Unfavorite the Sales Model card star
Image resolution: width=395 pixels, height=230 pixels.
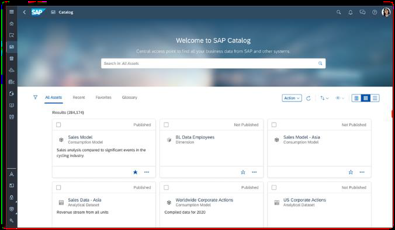point(136,172)
